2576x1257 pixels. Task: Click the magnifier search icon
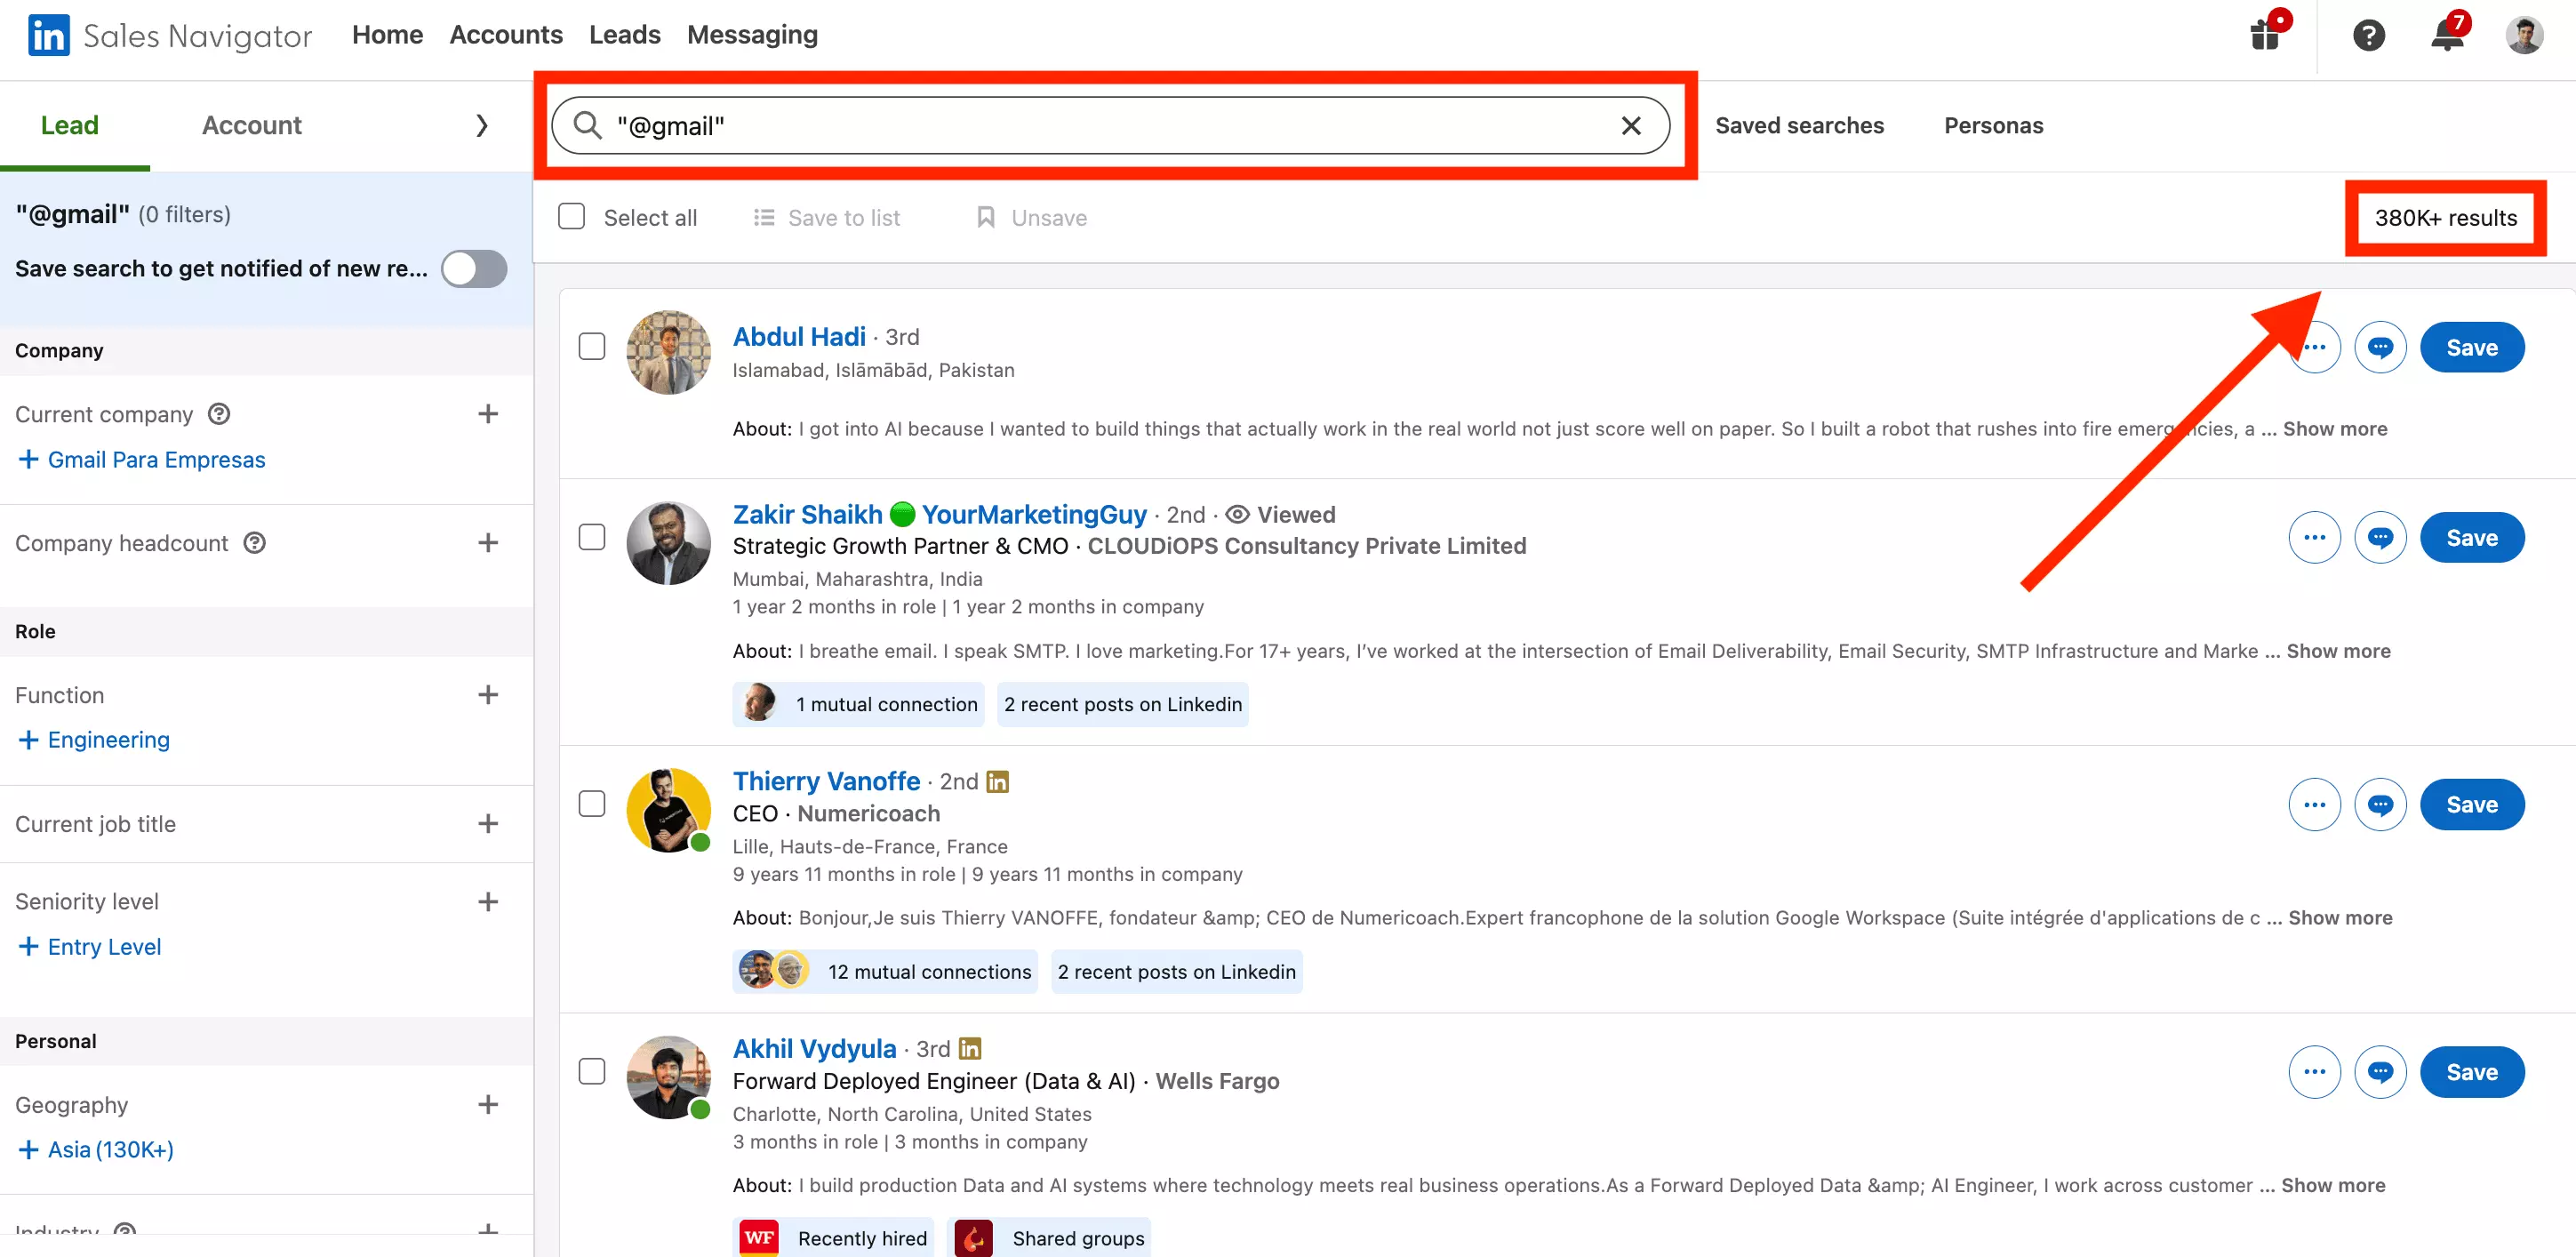tap(587, 126)
